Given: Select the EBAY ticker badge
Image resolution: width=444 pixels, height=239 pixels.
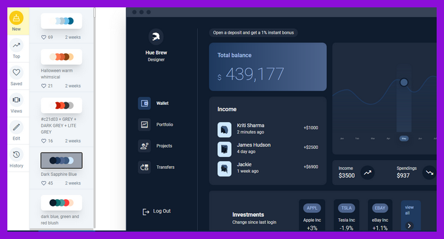Looking at the screenshot, I should [380, 208].
